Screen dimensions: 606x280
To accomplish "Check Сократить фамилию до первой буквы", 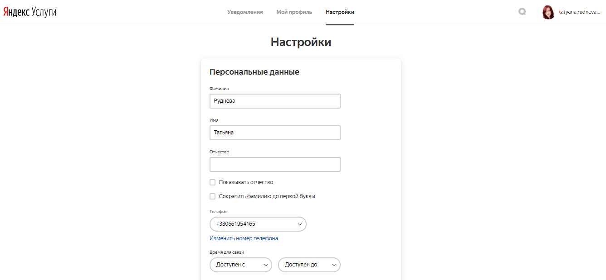I will 212,196.
